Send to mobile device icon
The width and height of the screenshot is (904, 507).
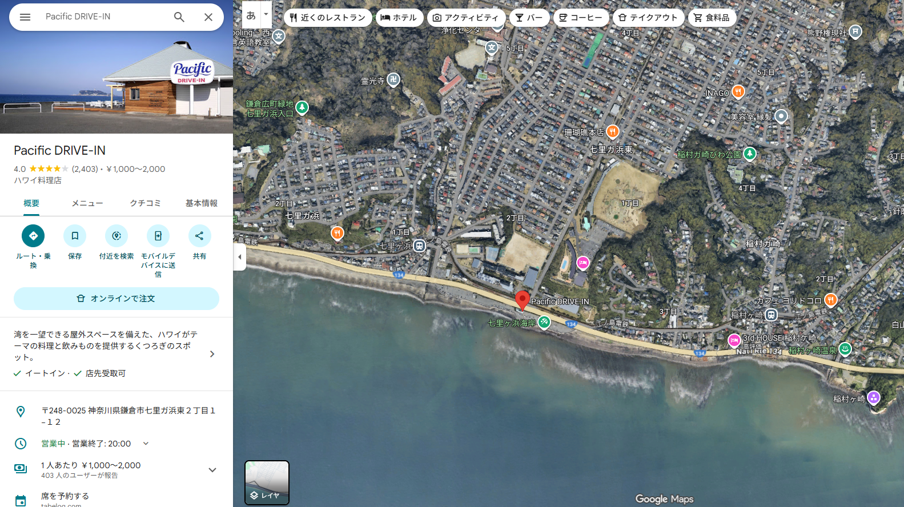[158, 236]
